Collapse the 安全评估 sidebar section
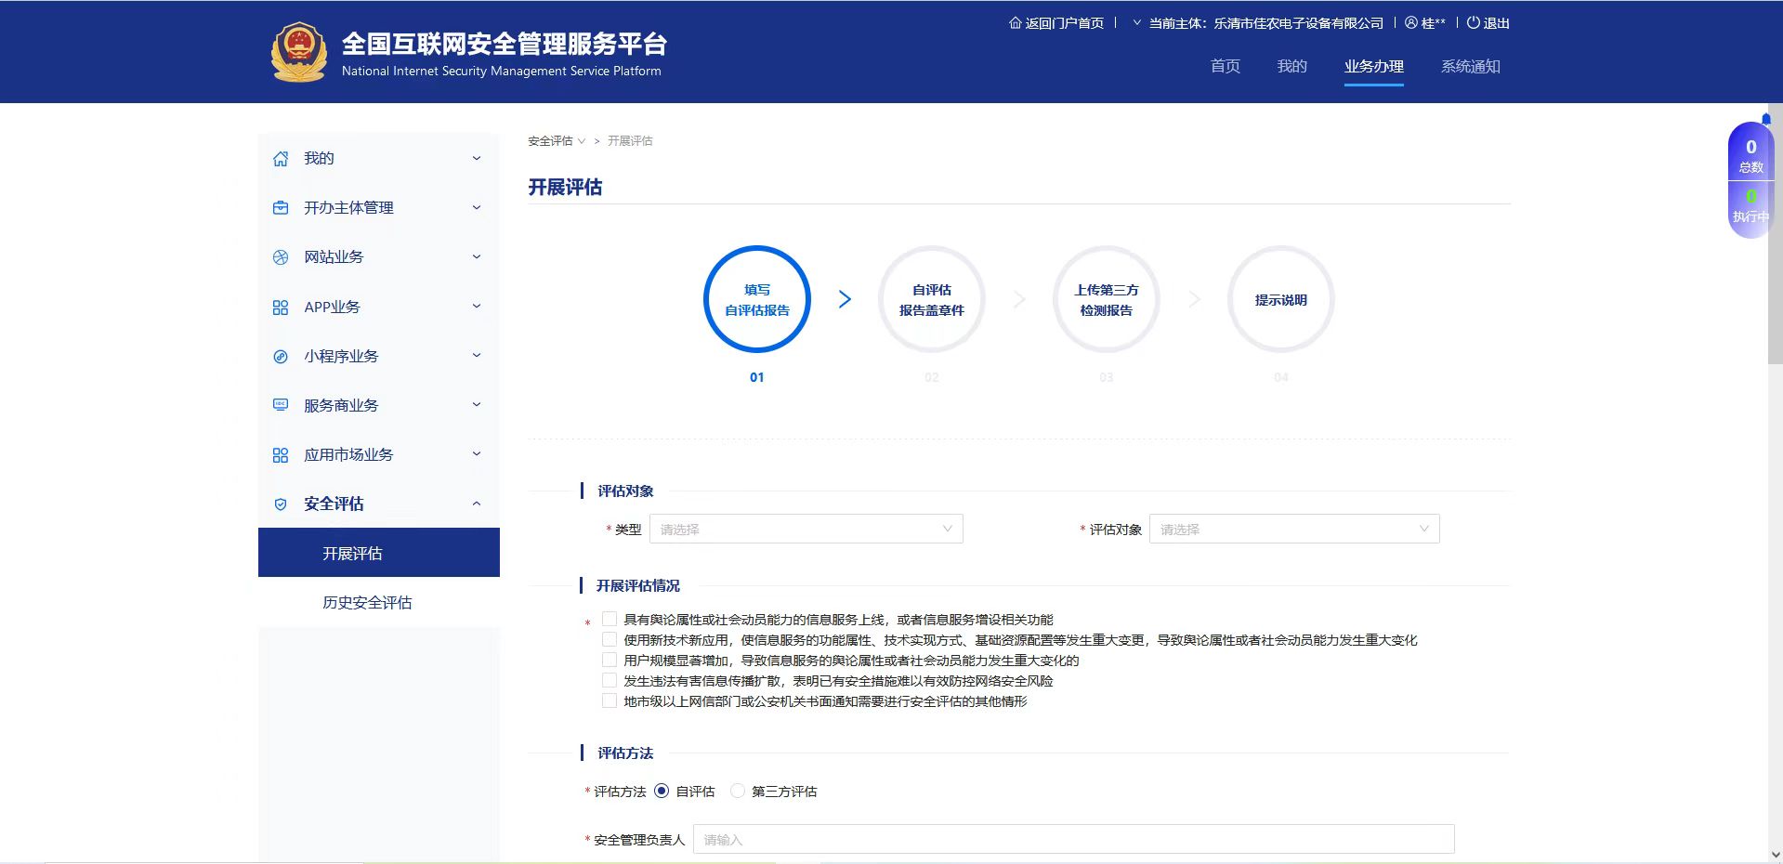This screenshot has width=1783, height=864. point(477,504)
